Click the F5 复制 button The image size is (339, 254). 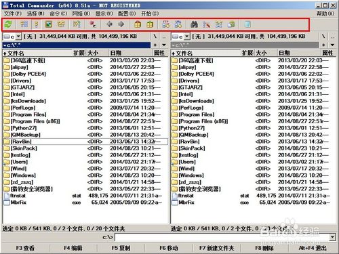point(121,248)
